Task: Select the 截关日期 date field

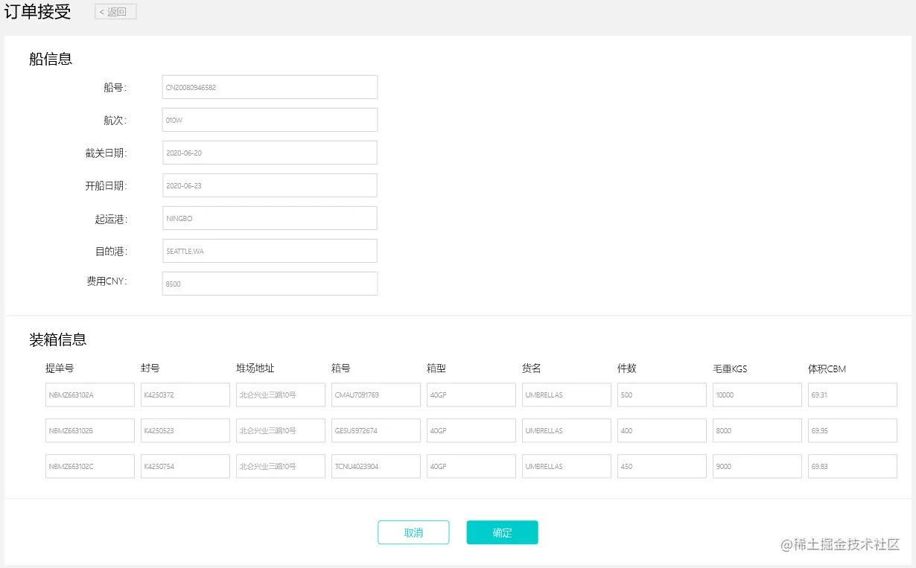Action: 270,153
